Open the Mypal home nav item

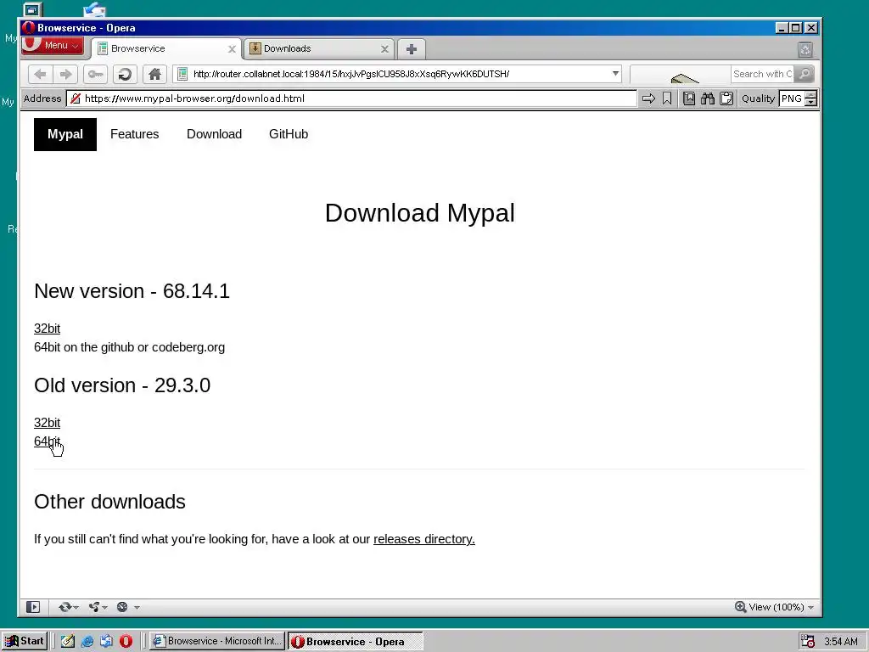64,134
